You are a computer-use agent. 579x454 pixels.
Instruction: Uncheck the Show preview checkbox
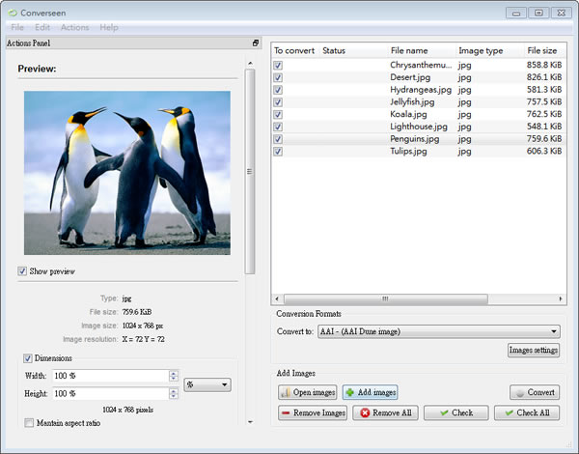[23, 271]
